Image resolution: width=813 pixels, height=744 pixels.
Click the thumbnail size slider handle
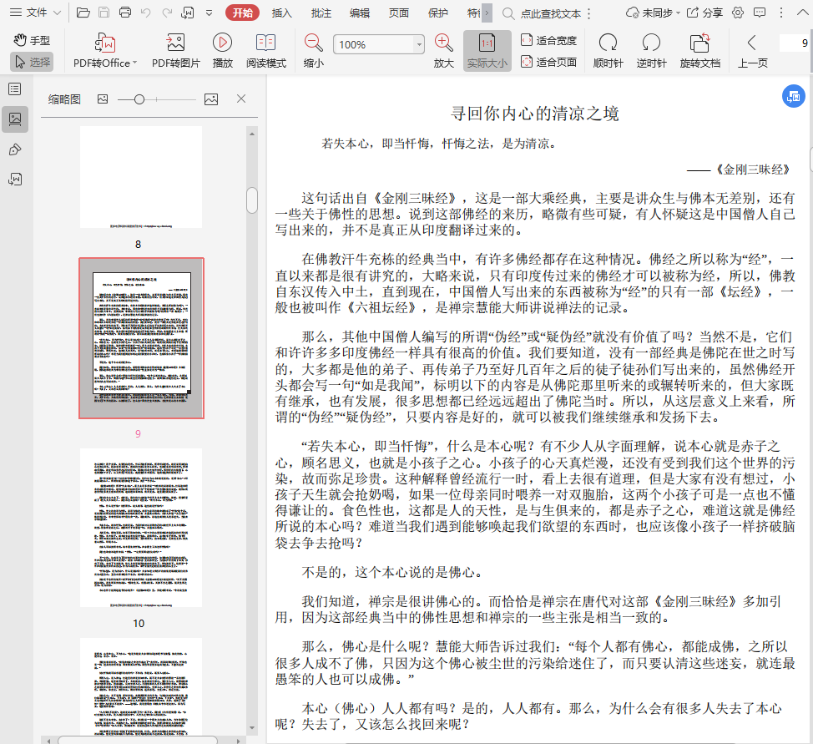click(x=139, y=99)
